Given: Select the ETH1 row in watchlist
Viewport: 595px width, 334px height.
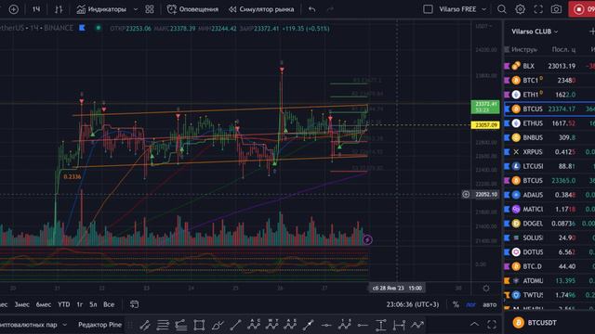Looking at the screenshot, I should [549, 95].
